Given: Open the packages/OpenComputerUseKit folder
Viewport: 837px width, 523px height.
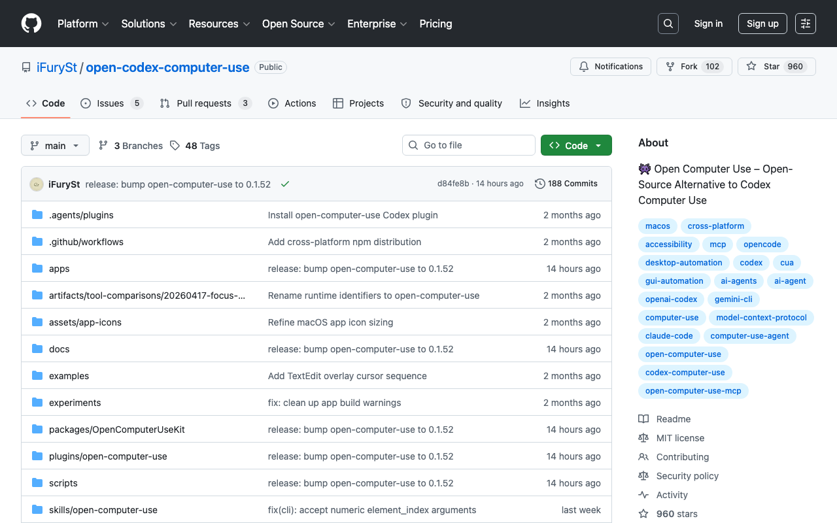Looking at the screenshot, I should (117, 430).
